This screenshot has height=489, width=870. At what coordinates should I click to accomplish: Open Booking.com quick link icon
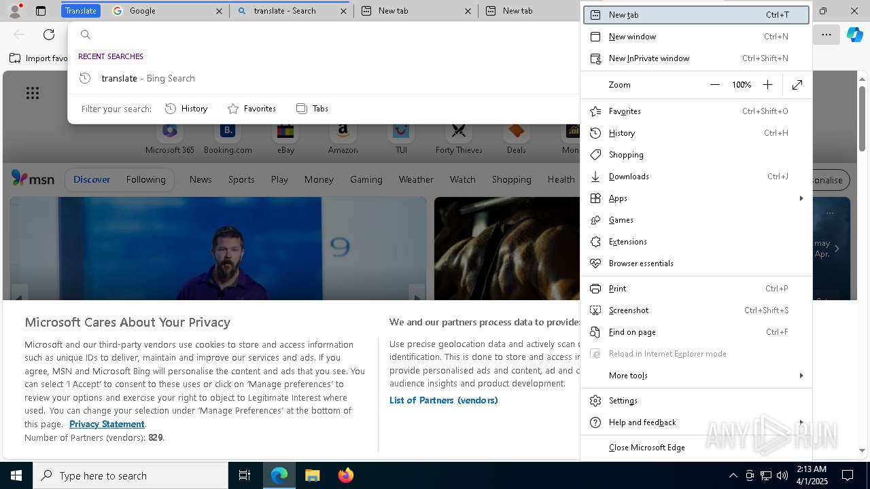(x=228, y=130)
